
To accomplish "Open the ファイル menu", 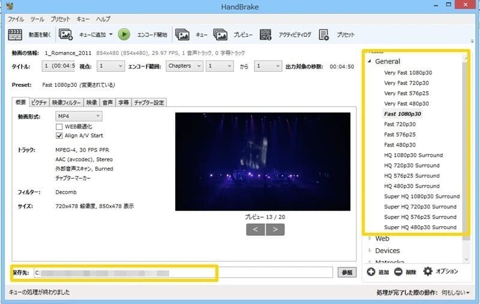I will coord(16,19).
